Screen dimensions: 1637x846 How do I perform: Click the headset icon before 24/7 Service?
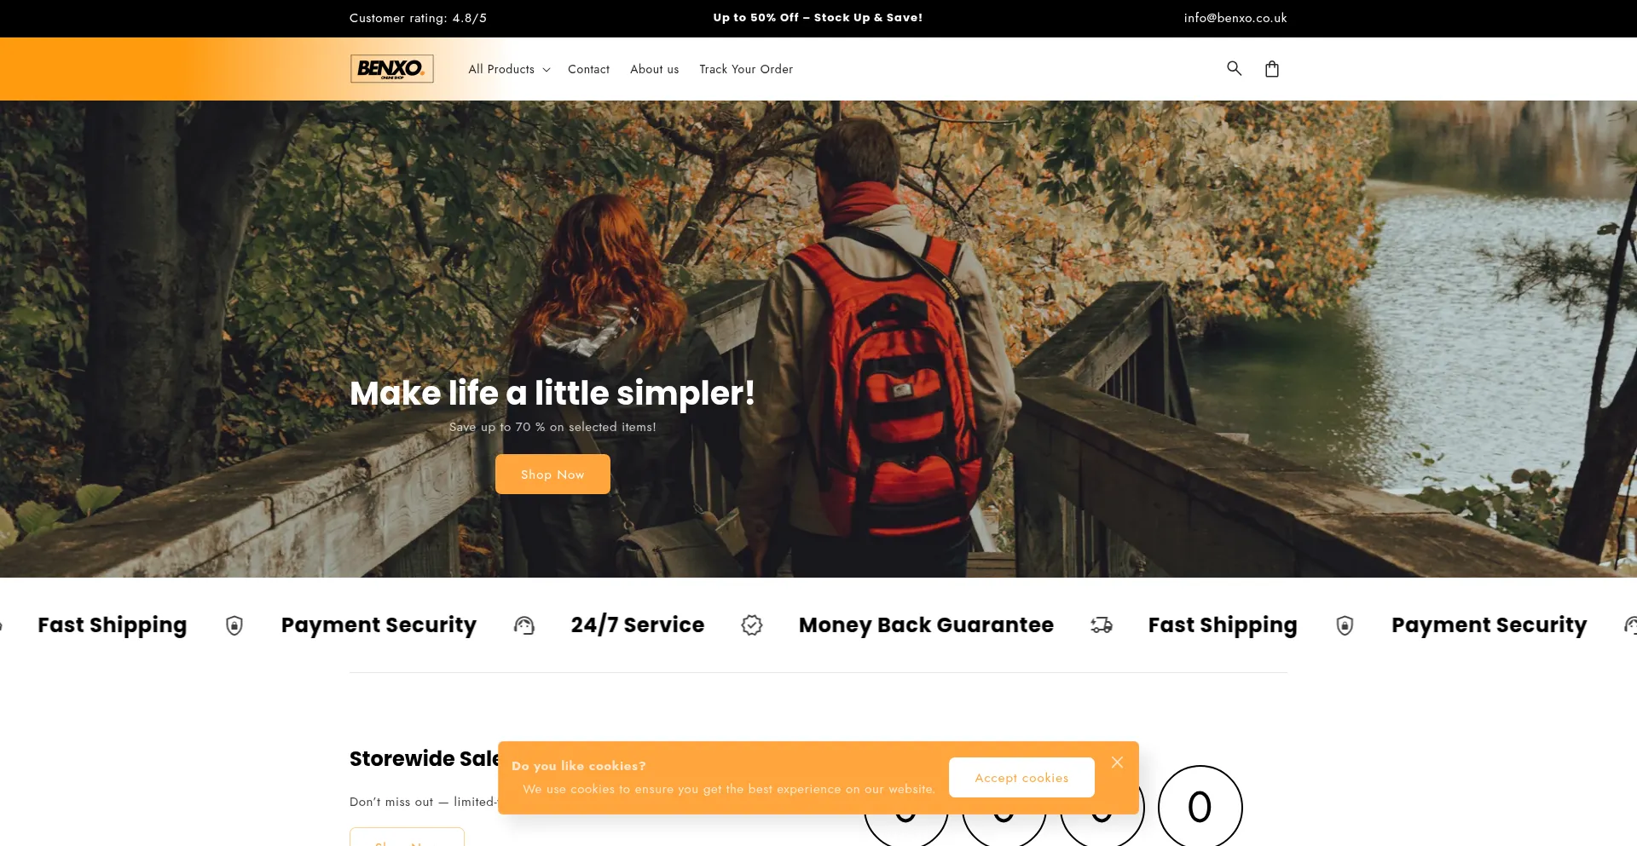[x=524, y=625]
